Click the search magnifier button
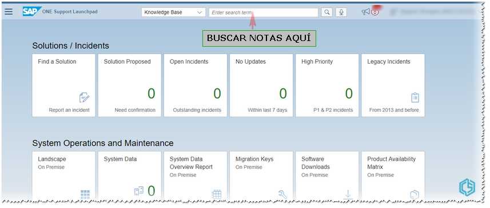Image resolution: width=490 pixels, height=208 pixels. [x=327, y=13]
